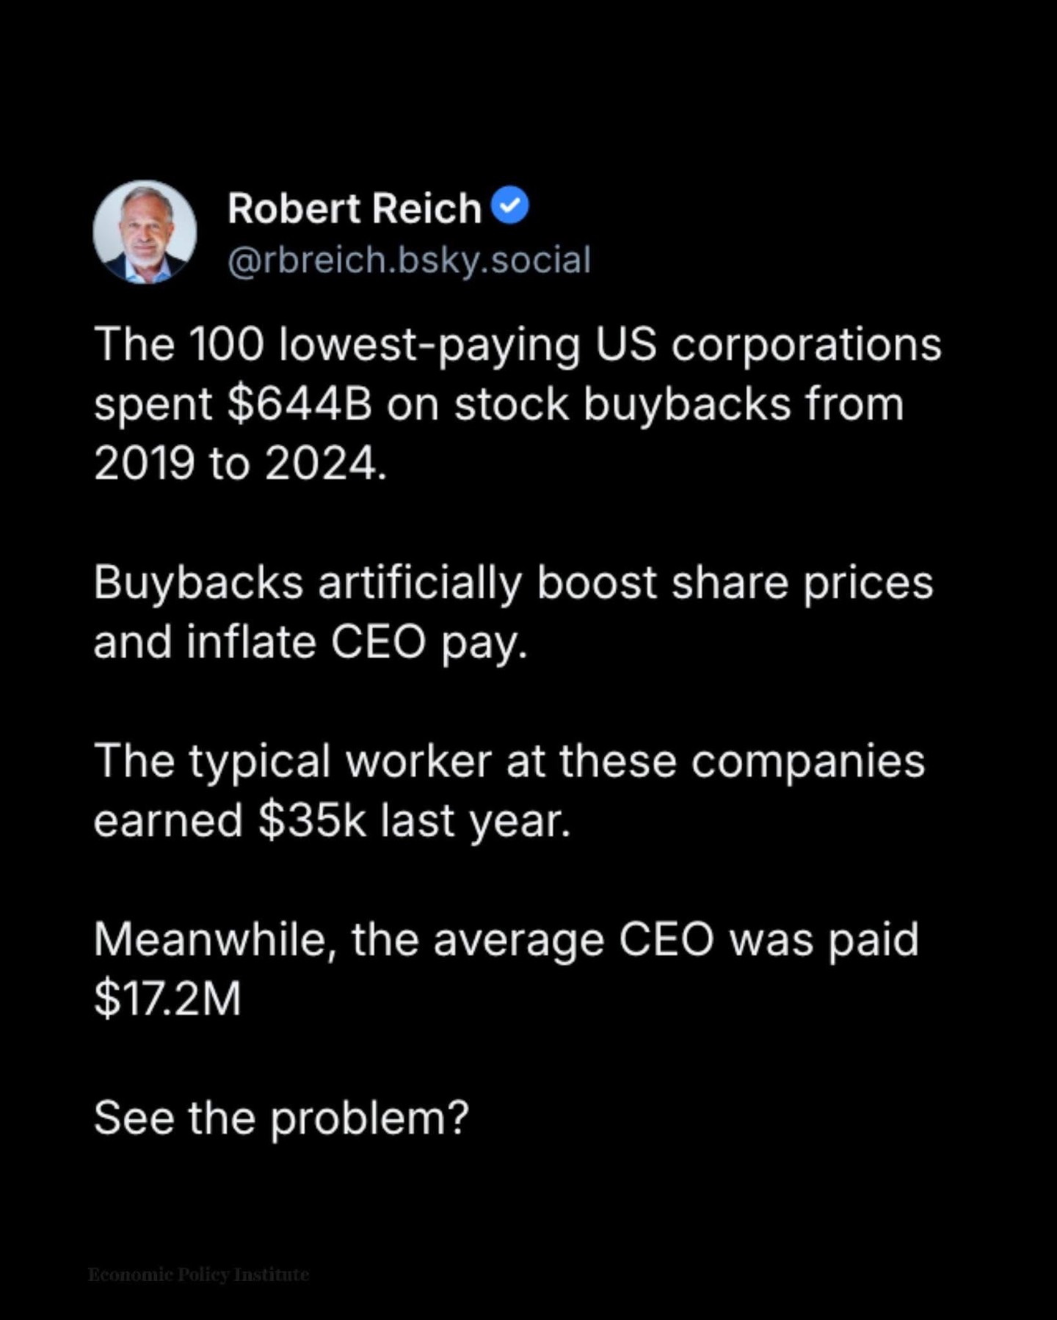The height and width of the screenshot is (1320, 1057).
Task: Click the text 'and inflate CEO pay.'
Action: click(x=310, y=643)
